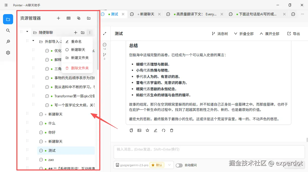308x172 pixels.
Task: Select 新建聊天 in the context menu
Action: click(77, 50)
